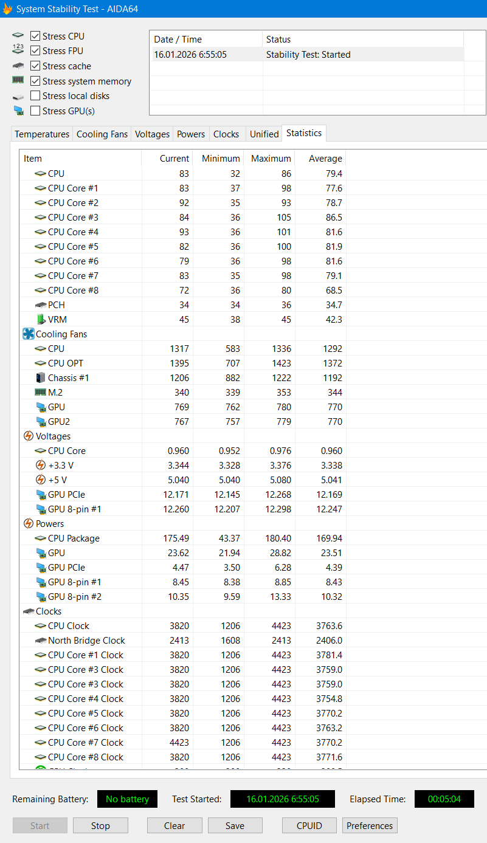487x843 pixels.
Task: Open the Preferences button
Action: point(370,825)
